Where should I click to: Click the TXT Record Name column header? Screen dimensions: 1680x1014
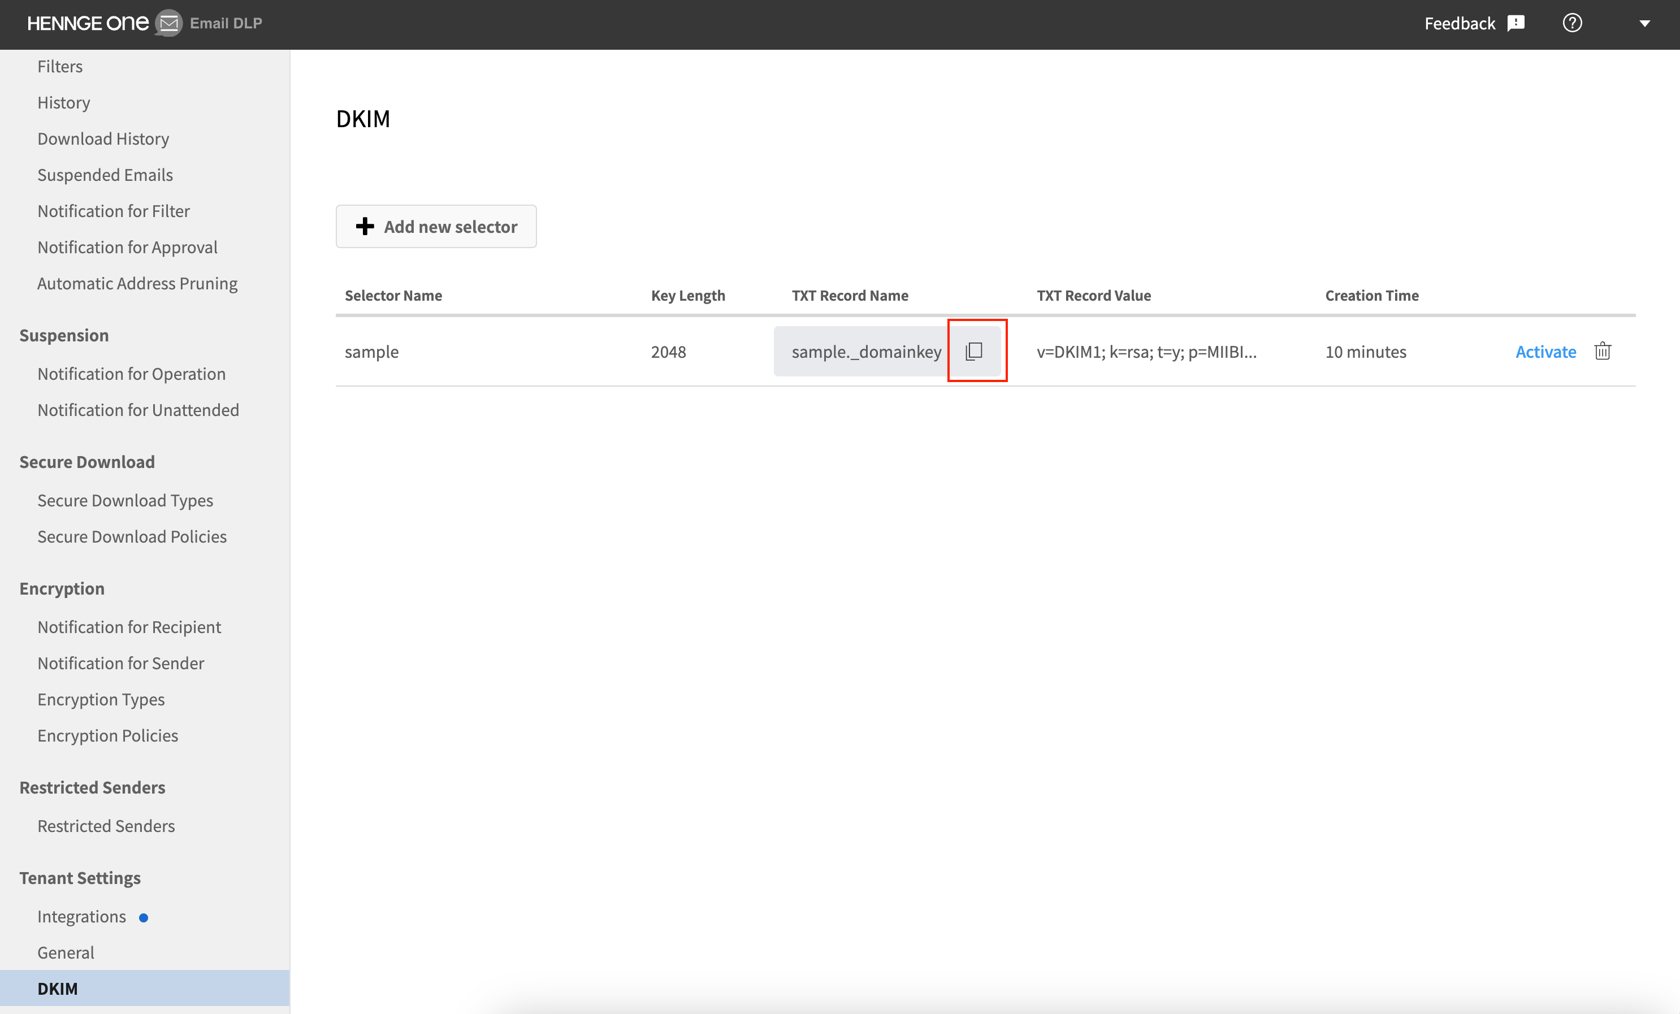point(850,295)
